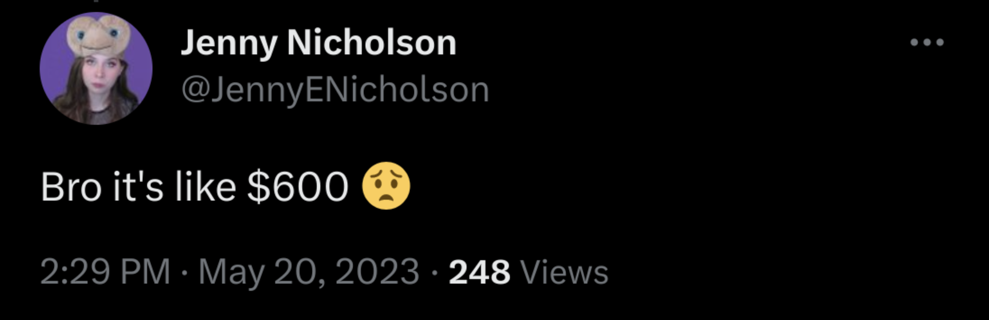Image resolution: width=989 pixels, height=320 pixels.
Task: Click the year 2023 in the timestamp
Action: (x=377, y=272)
